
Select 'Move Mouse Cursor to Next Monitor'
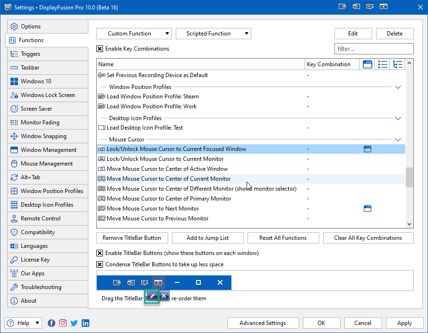point(251,209)
